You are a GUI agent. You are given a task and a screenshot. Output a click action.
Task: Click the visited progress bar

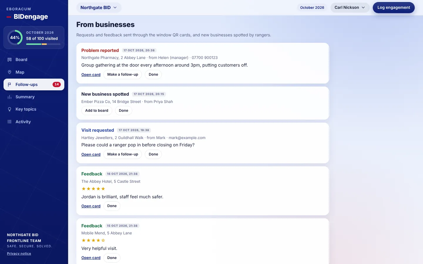[43, 44]
